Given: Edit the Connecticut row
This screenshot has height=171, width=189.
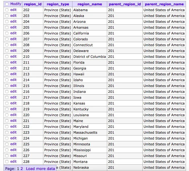Looking at the screenshot, I should click(x=13, y=45).
